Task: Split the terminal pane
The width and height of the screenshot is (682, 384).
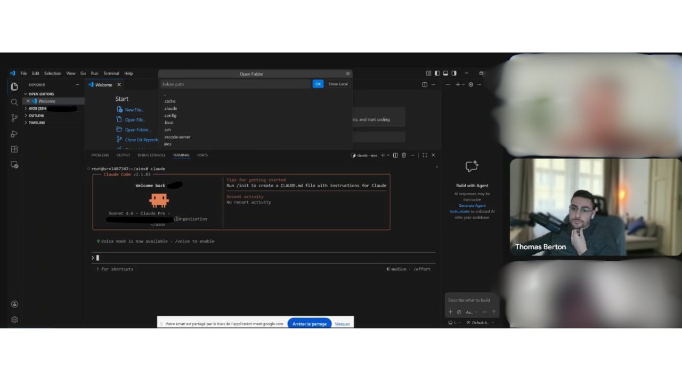Action: (x=395, y=155)
